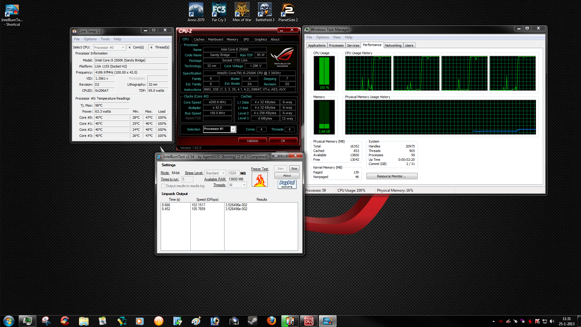Open Core Temp Tools menu
The width and height of the screenshot is (581, 327).
click(x=105, y=39)
